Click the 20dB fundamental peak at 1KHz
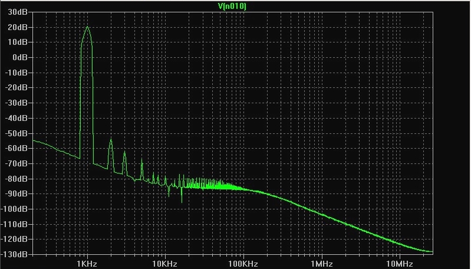 coord(87,27)
